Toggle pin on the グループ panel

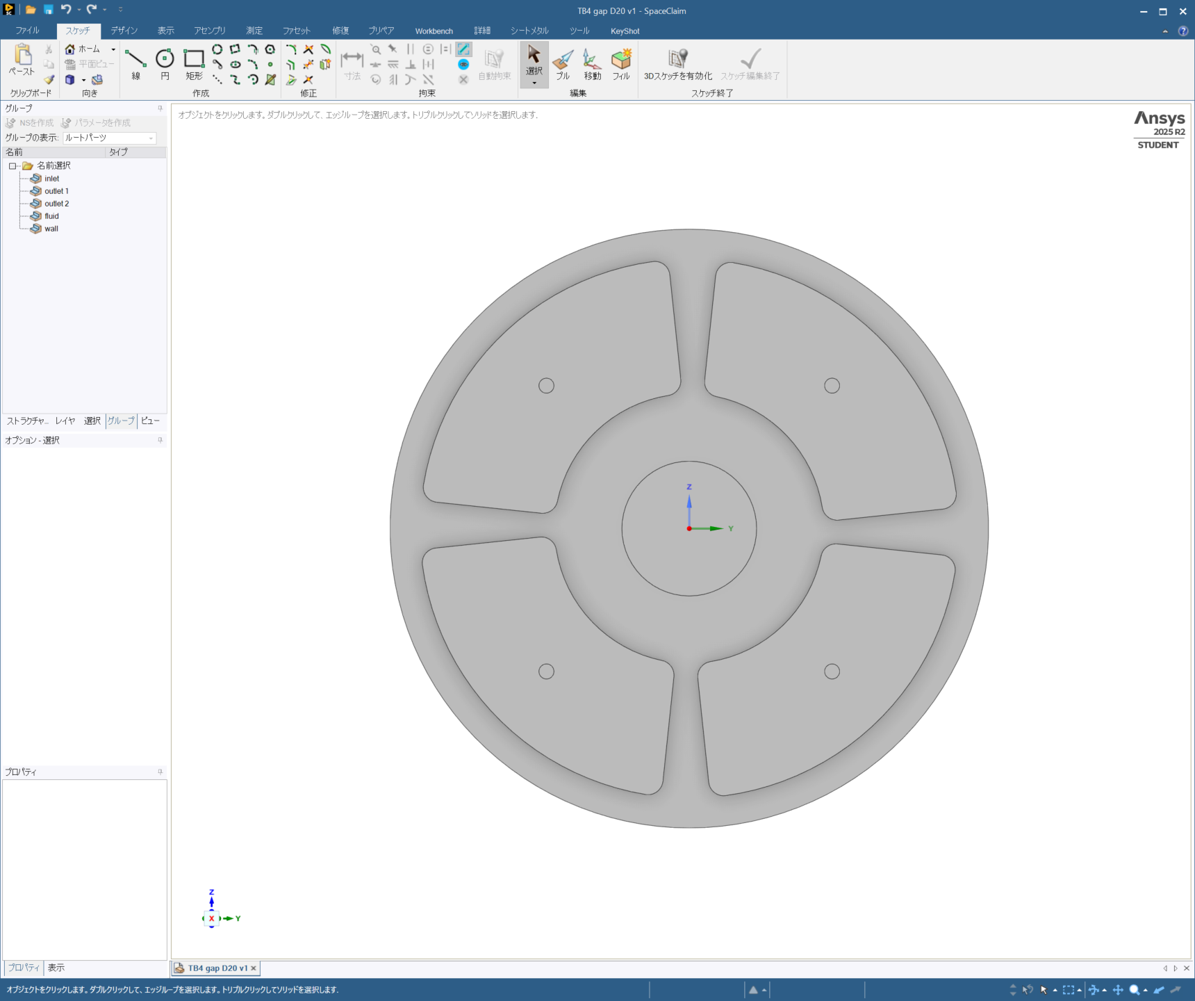(x=160, y=108)
